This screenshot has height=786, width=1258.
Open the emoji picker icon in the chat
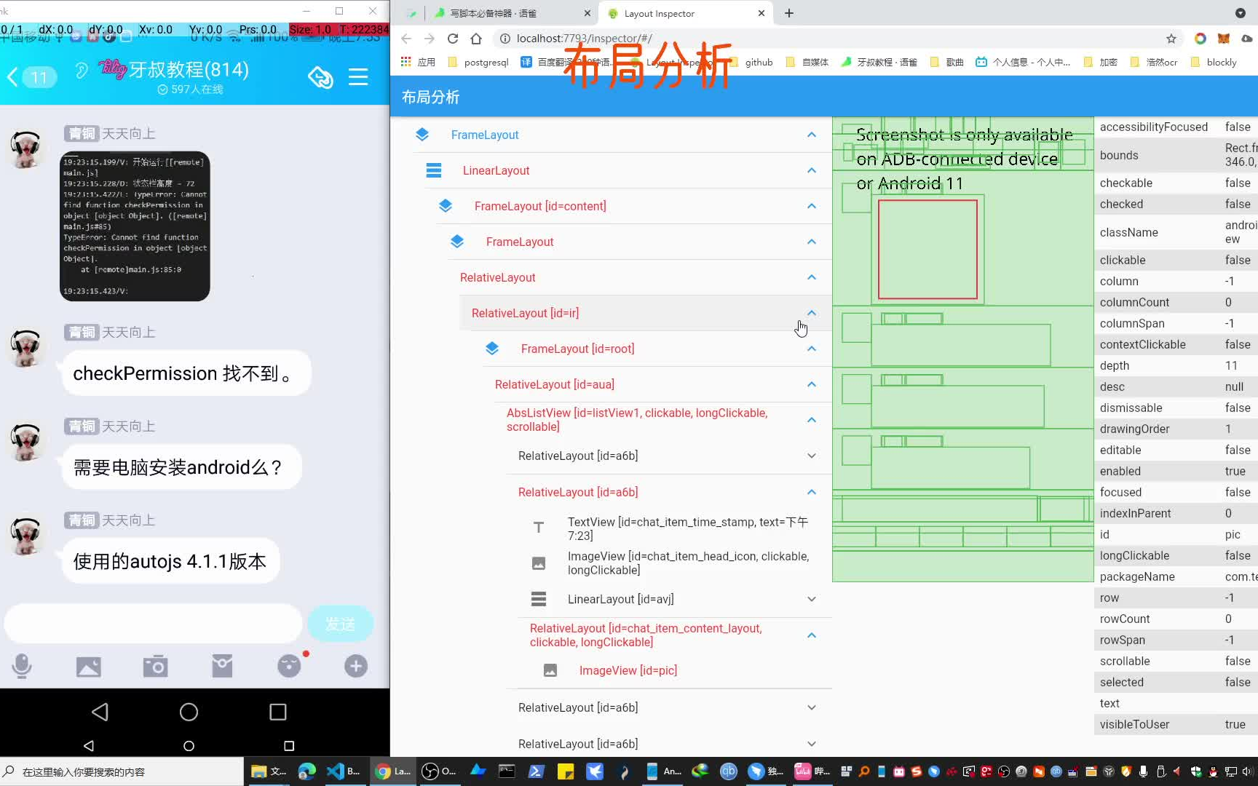(x=288, y=666)
